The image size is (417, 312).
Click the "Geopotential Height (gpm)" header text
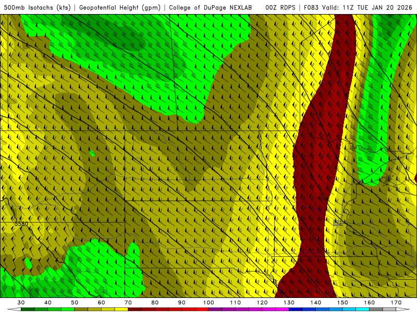(120, 8)
